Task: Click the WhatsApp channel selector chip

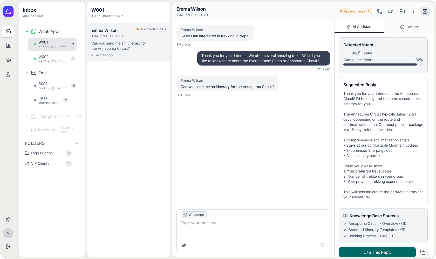Action: pos(194,215)
